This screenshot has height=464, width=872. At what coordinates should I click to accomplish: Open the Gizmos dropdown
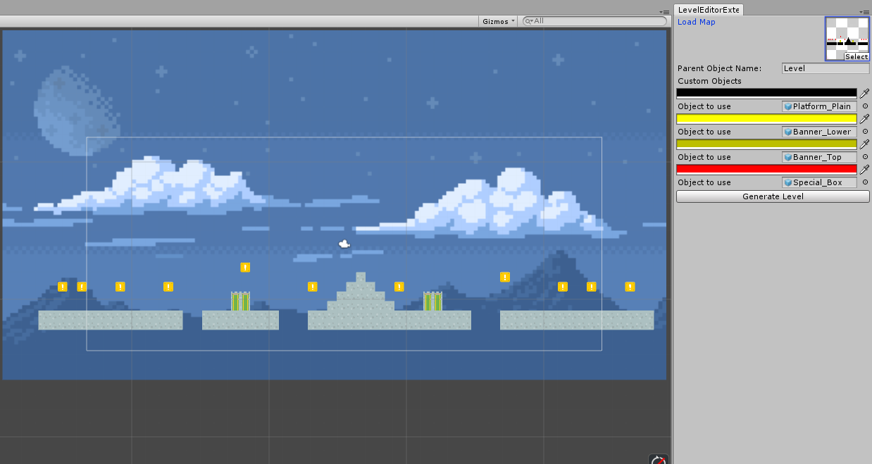(499, 21)
